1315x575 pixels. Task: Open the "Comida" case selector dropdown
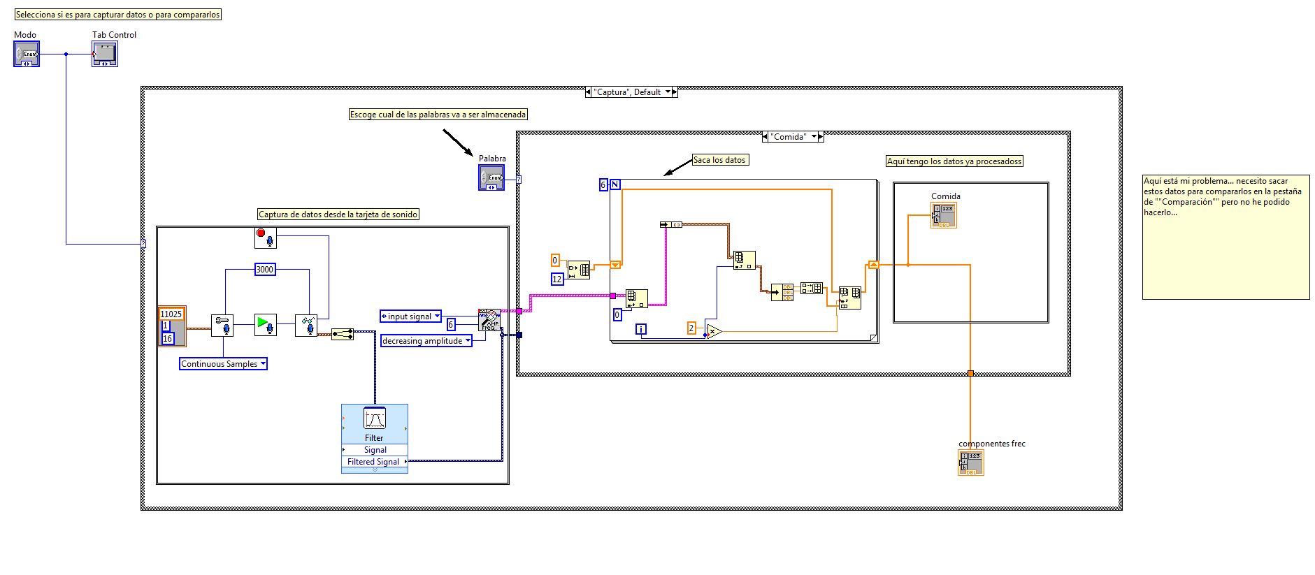click(814, 137)
